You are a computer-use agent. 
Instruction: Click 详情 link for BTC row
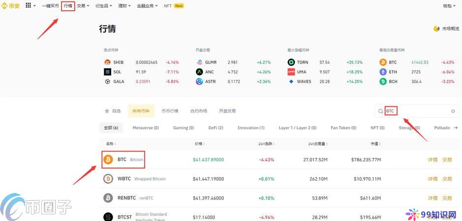432,160
